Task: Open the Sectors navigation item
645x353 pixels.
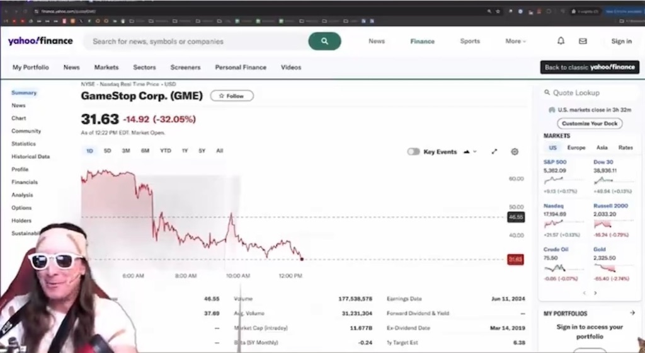Action: (x=144, y=67)
